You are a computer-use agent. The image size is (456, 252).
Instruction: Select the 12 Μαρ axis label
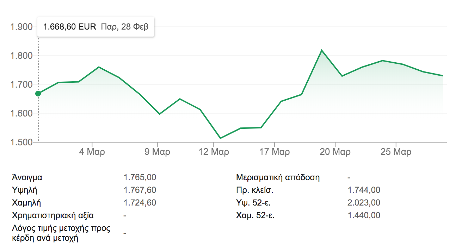[x=214, y=152]
